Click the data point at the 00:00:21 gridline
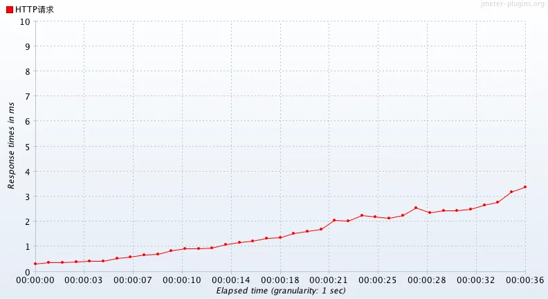The height and width of the screenshot is (299, 548). pos(334,220)
